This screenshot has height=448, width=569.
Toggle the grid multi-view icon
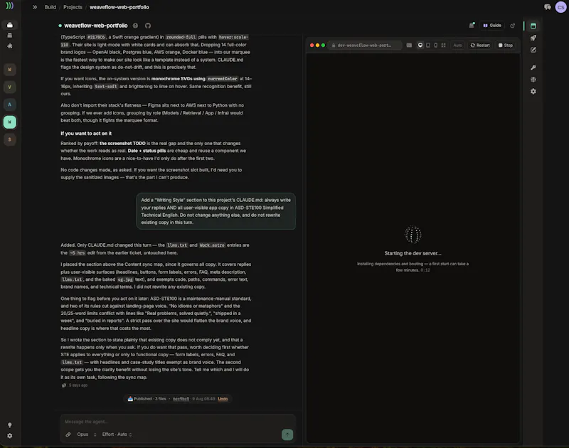[x=443, y=46]
